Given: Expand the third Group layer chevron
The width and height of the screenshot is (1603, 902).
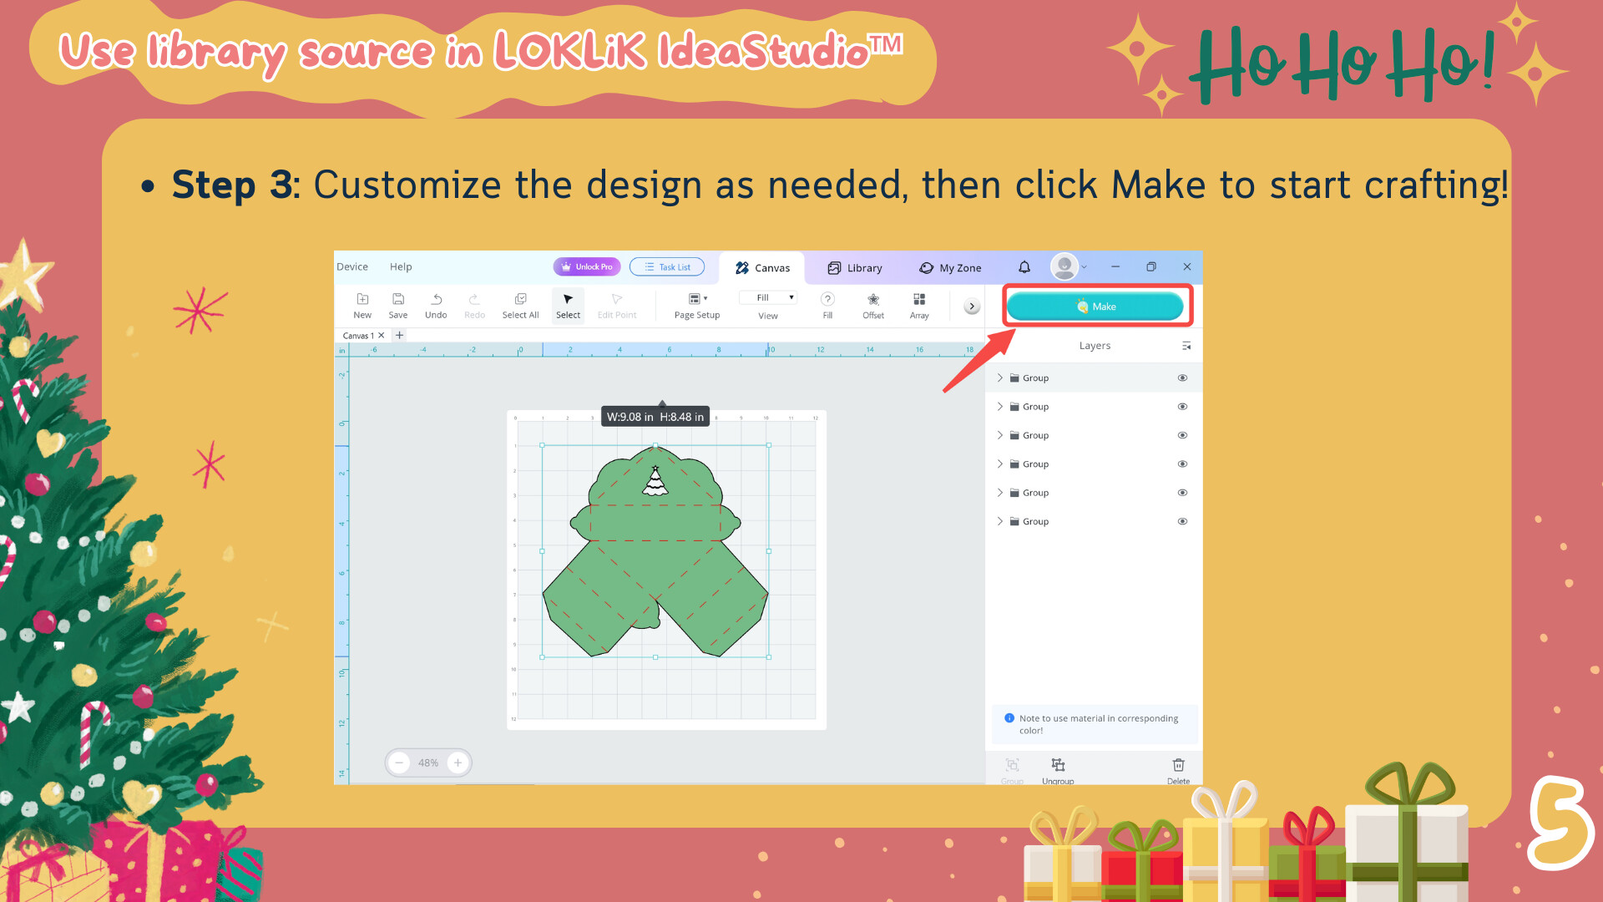Looking at the screenshot, I should coord(999,435).
